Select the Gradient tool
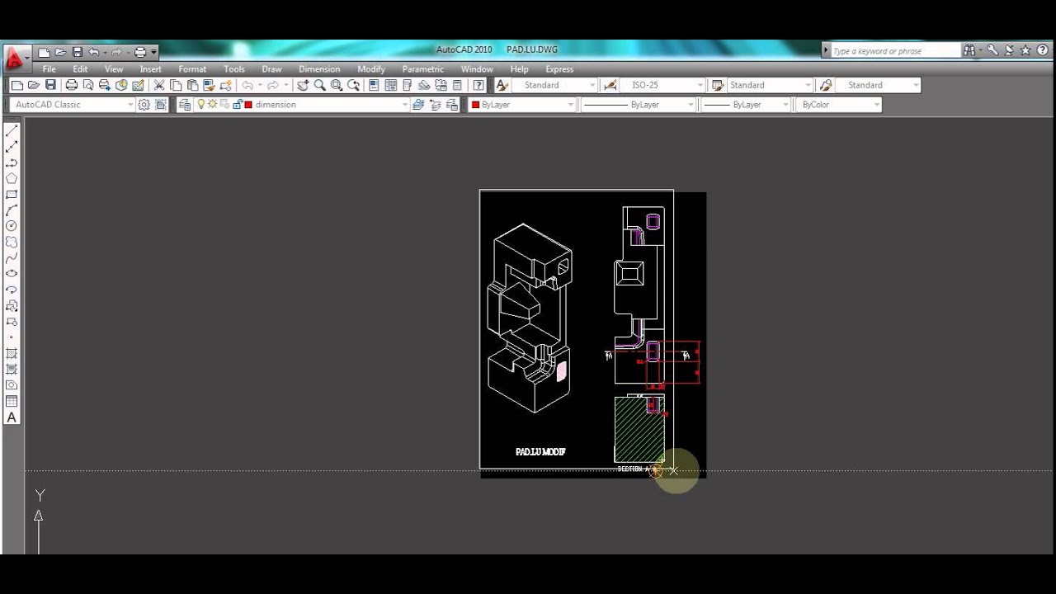1056x594 pixels. 12,370
